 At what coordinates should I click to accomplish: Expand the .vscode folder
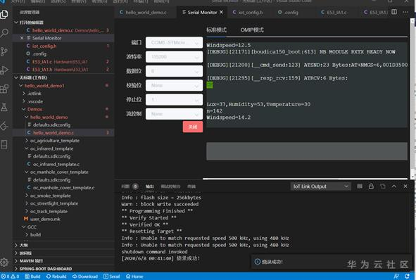click(x=63, y=101)
